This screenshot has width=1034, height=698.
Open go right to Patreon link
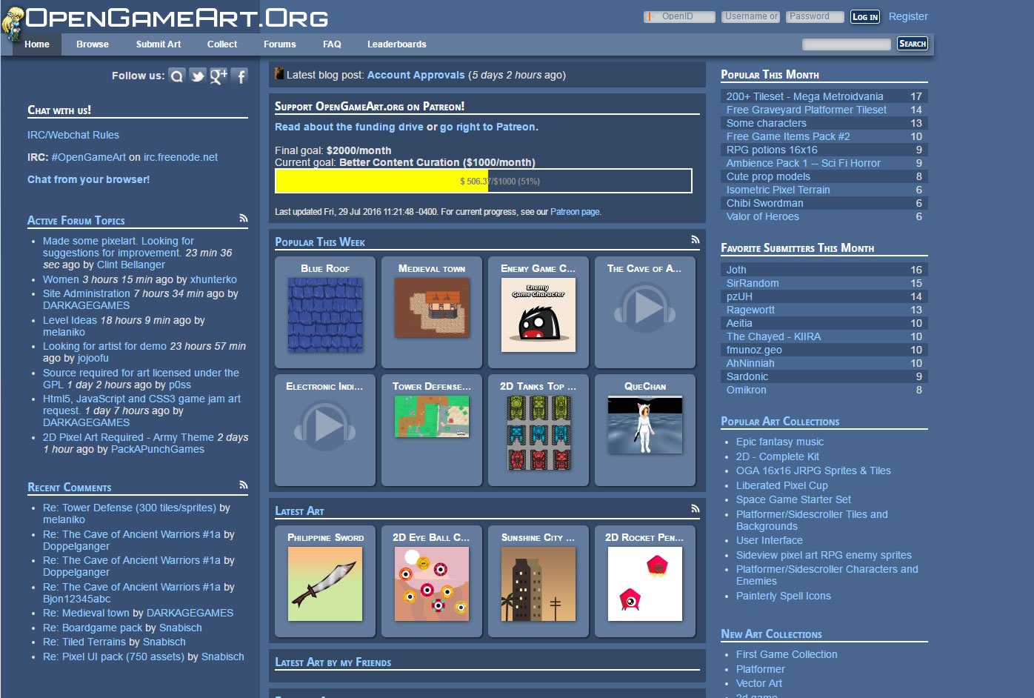click(487, 127)
